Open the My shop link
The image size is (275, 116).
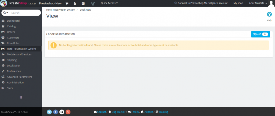(238, 3)
